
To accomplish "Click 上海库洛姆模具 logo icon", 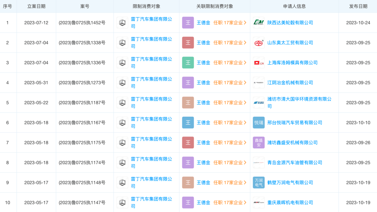I will tap(259, 63).
